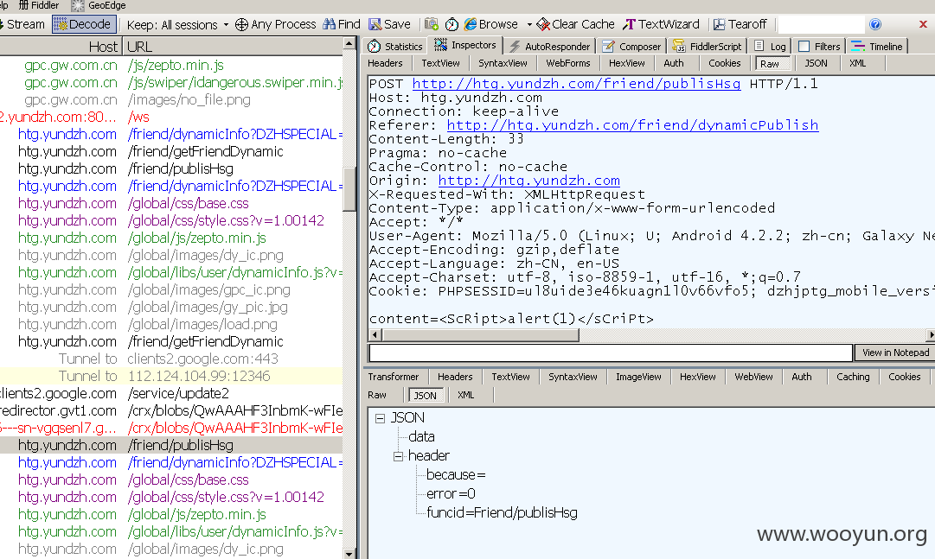The image size is (935, 559).
Task: Select the /js/zepto.min.js gpc.gw.com.cn session
Action: point(171,66)
